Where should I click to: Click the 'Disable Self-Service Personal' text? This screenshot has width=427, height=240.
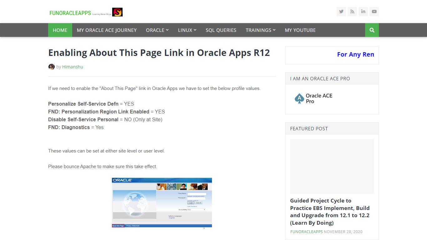(x=83, y=119)
